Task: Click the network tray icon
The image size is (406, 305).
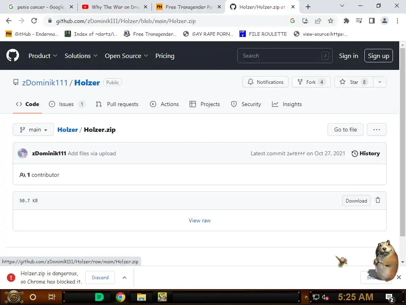Action: 316,297
